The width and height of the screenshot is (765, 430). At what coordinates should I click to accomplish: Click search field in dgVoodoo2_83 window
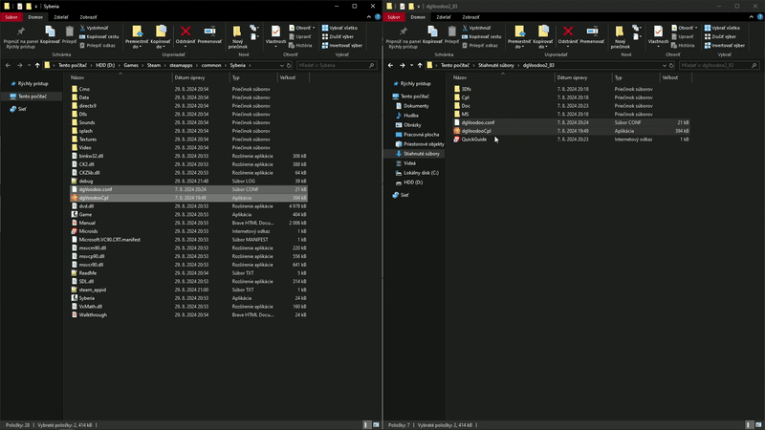tap(719, 65)
